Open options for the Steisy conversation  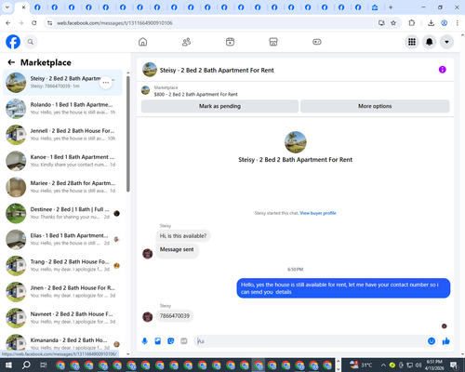click(106, 83)
